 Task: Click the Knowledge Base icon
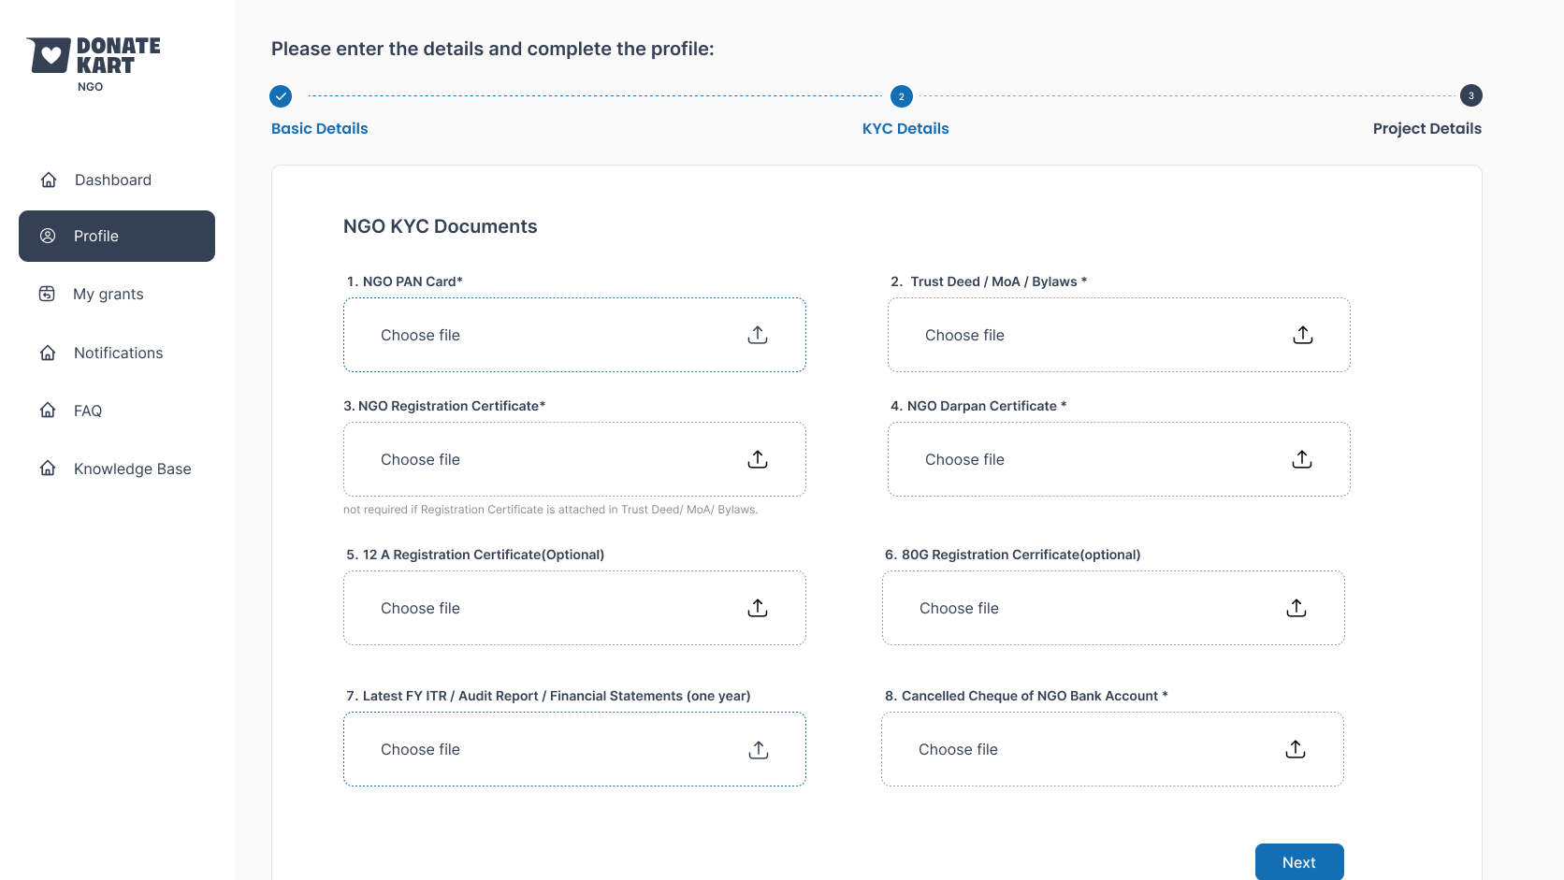(x=48, y=469)
